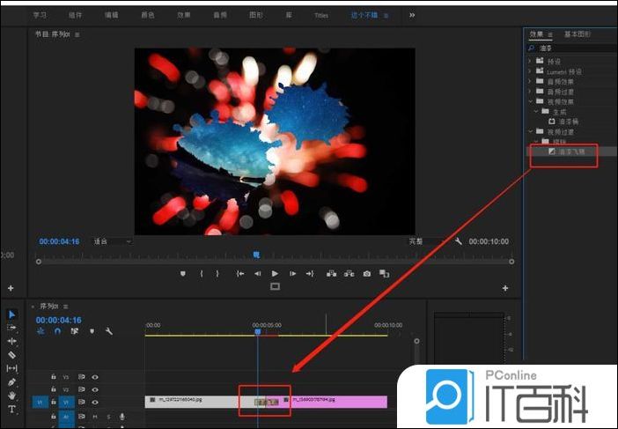Click the program monitor playhead scrubber
Screen dimensions: 618x429
(257, 255)
